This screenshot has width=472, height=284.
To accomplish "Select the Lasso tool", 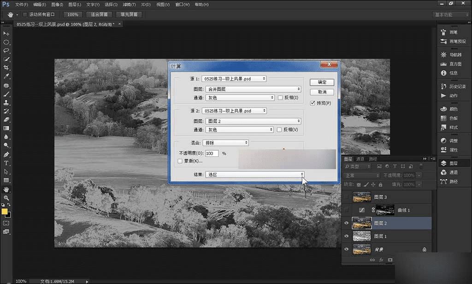I will (x=6, y=51).
